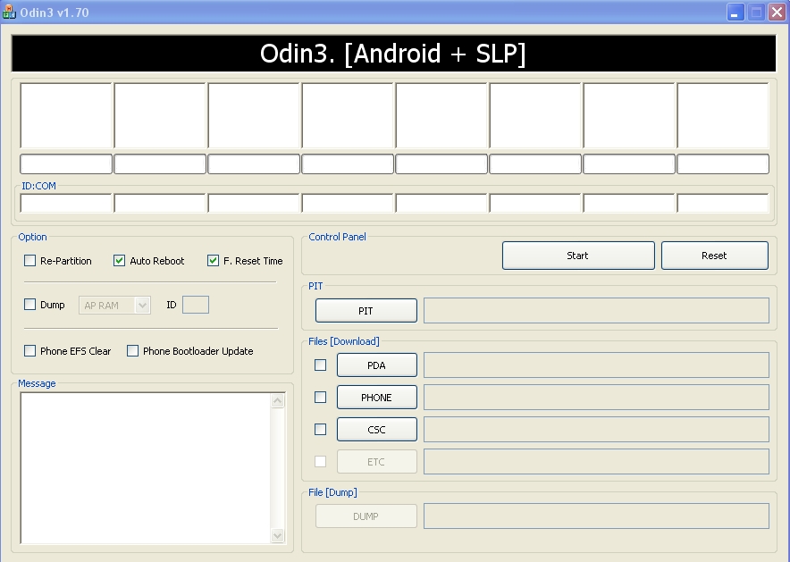Enable Phone EFS Clear
Screen dimensions: 790x562
pos(29,351)
